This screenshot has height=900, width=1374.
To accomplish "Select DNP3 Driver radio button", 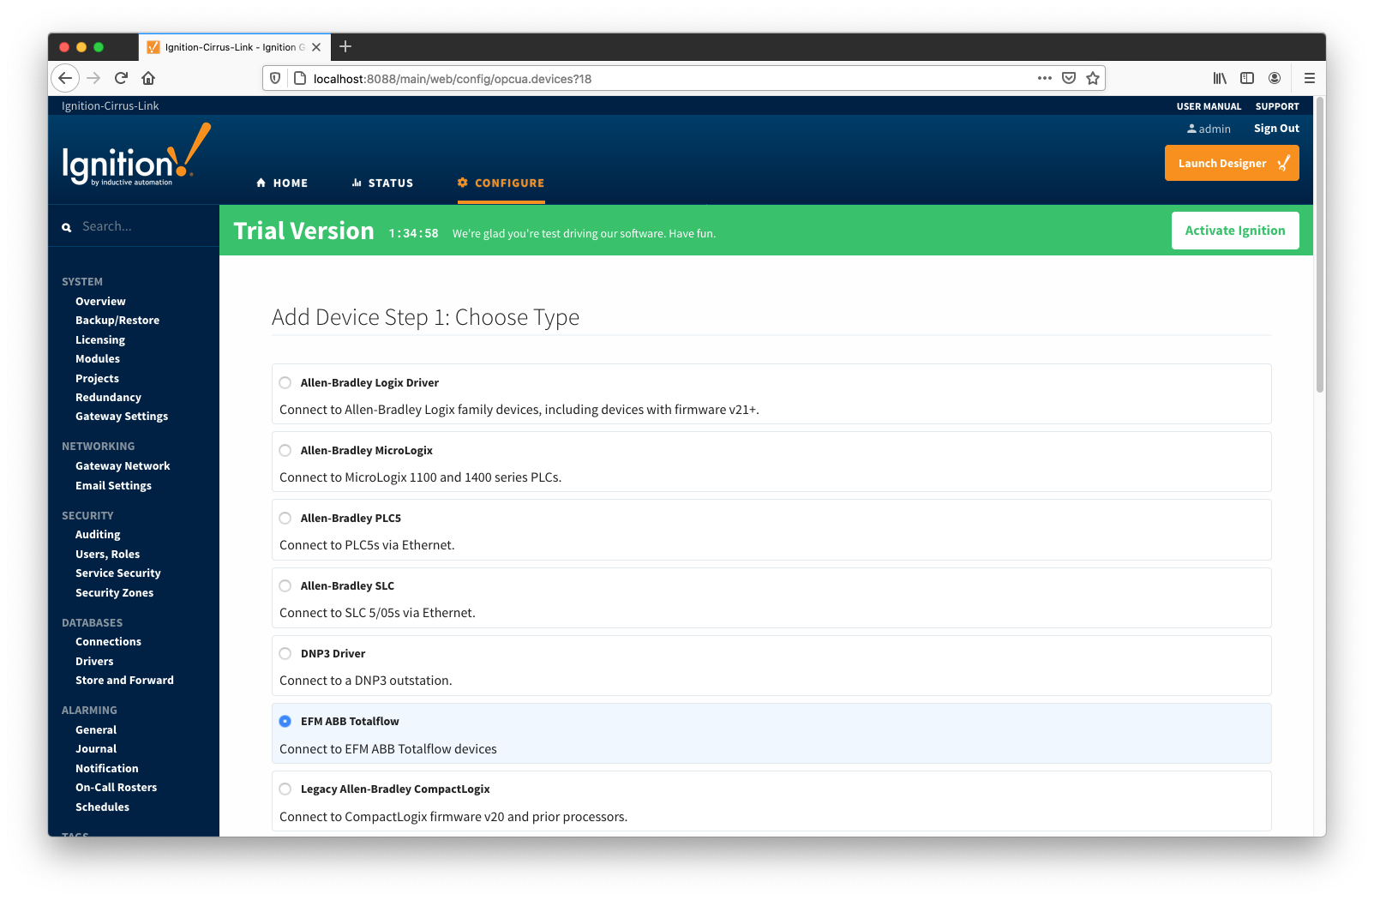I will [285, 654].
